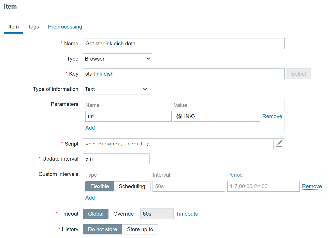This screenshot has height=238, width=329.
Task: Set History to Do not store
Action: click(102, 229)
